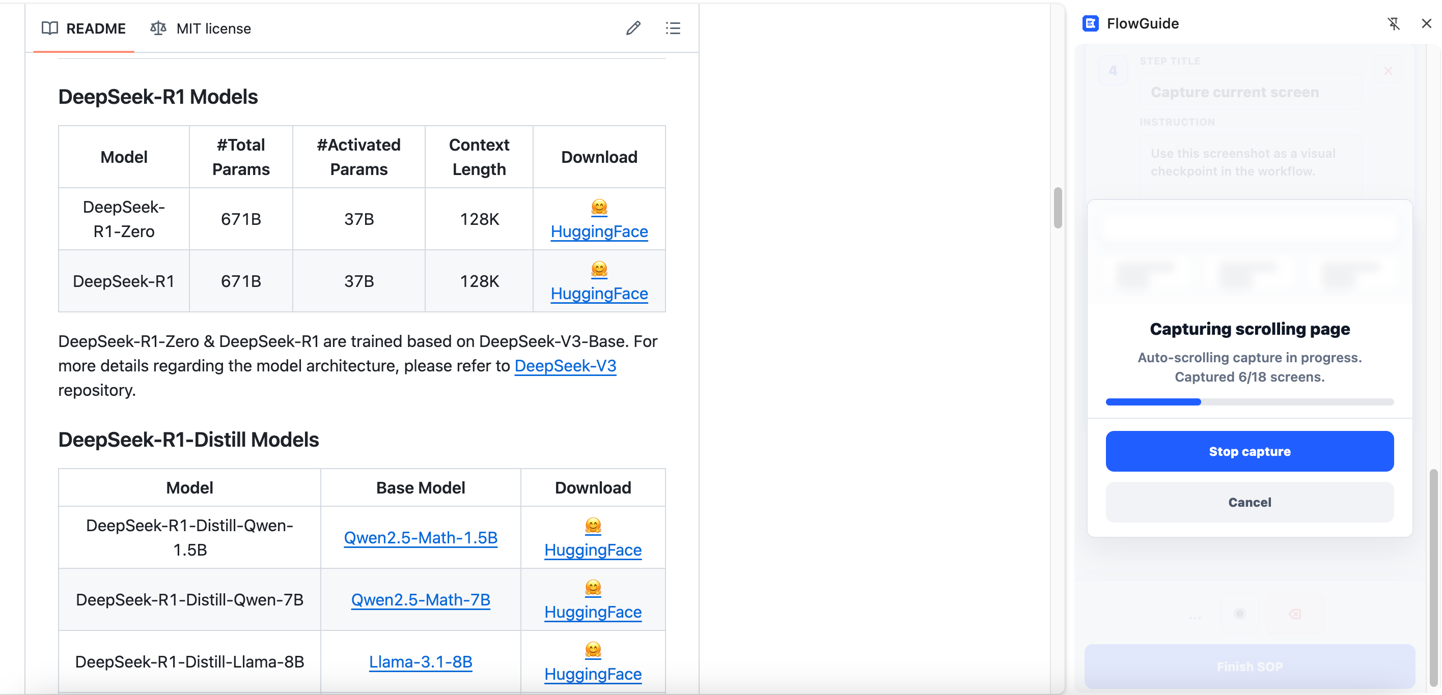Click the #Total Params column header
Viewport: 1442px width, 695px height.
point(241,157)
